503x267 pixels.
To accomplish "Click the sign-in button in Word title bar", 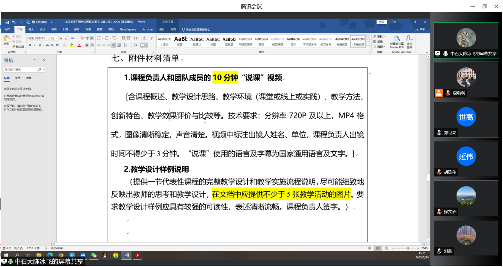I will click(x=382, y=22).
